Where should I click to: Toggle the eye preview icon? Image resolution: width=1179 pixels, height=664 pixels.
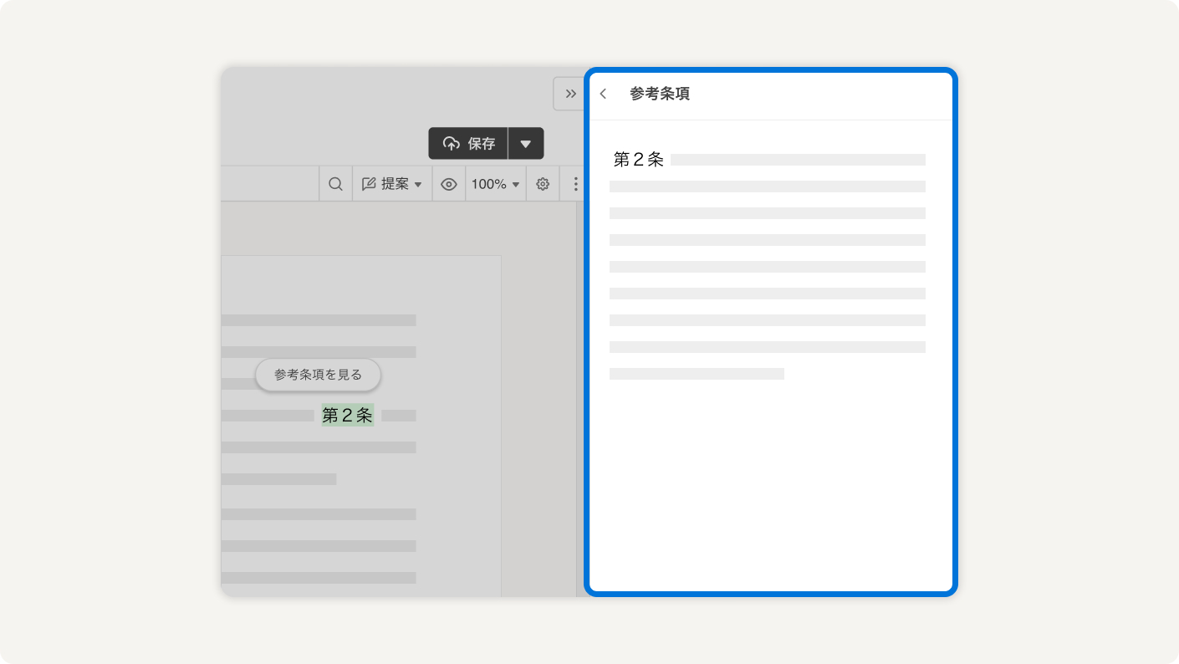(449, 184)
